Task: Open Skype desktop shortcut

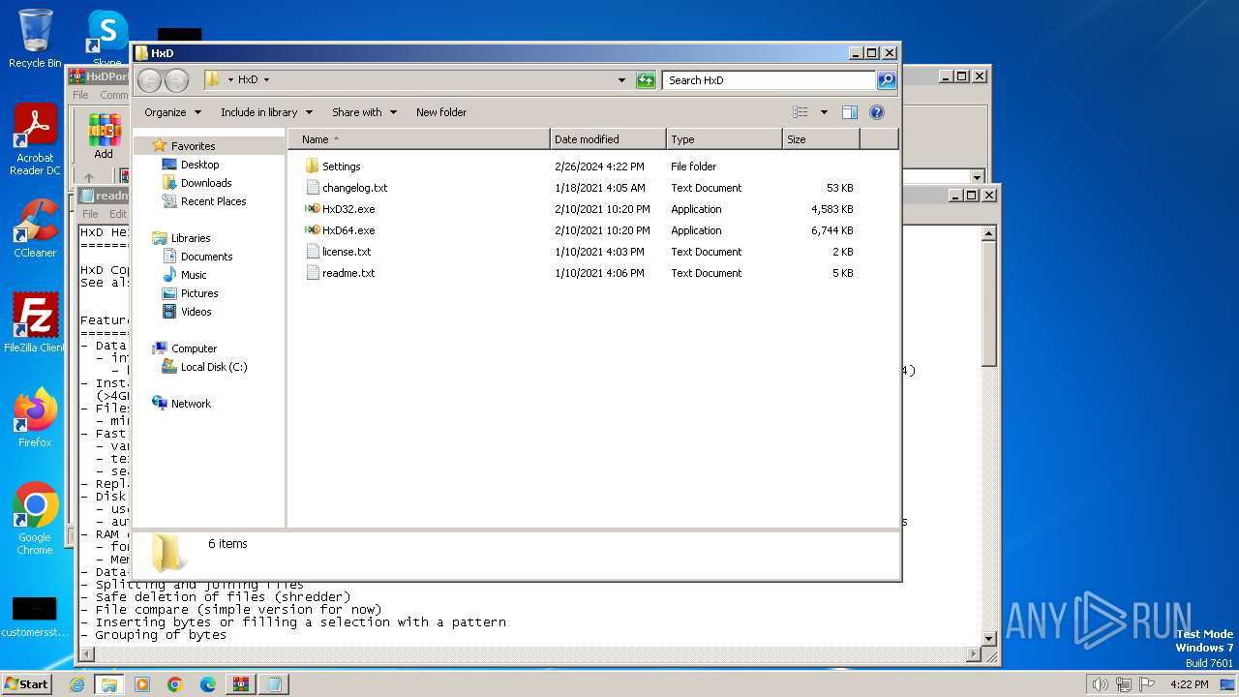Action: [x=107, y=39]
